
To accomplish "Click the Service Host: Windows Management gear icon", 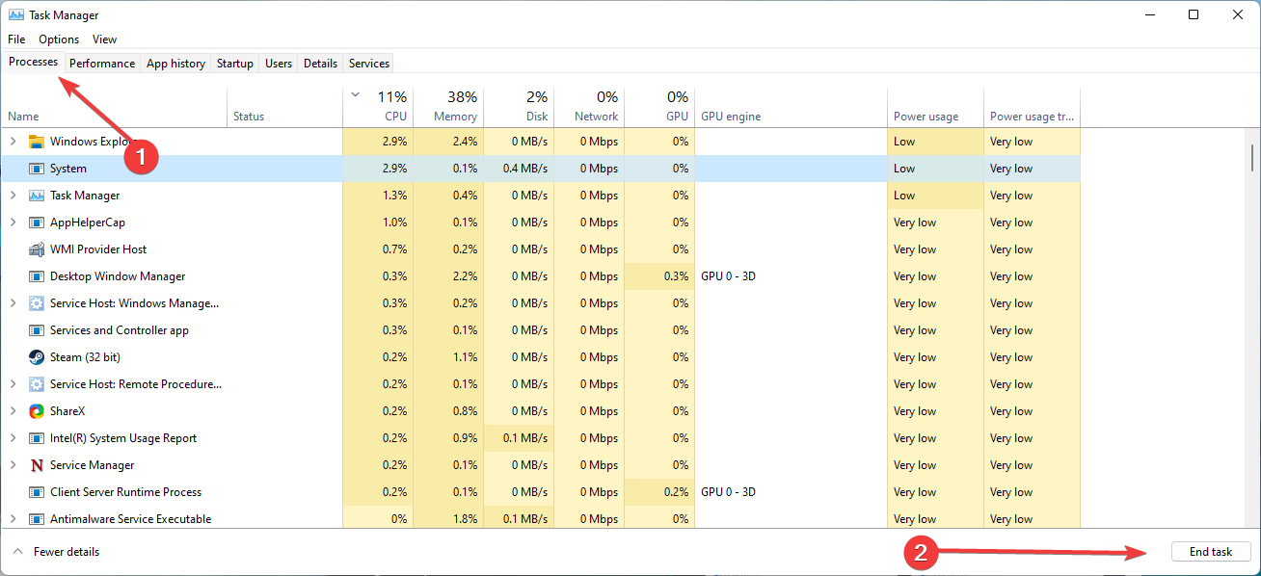I will tap(37, 303).
